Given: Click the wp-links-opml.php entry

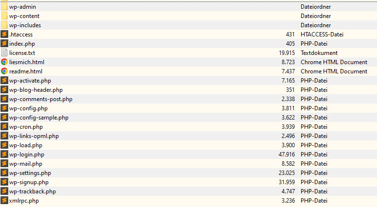Looking at the screenshot, I should click(34, 136).
